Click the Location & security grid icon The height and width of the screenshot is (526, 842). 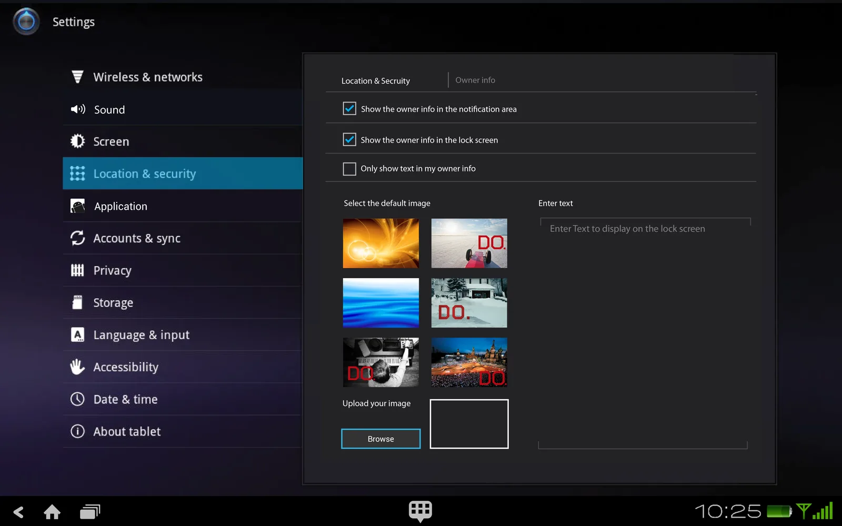(x=77, y=174)
